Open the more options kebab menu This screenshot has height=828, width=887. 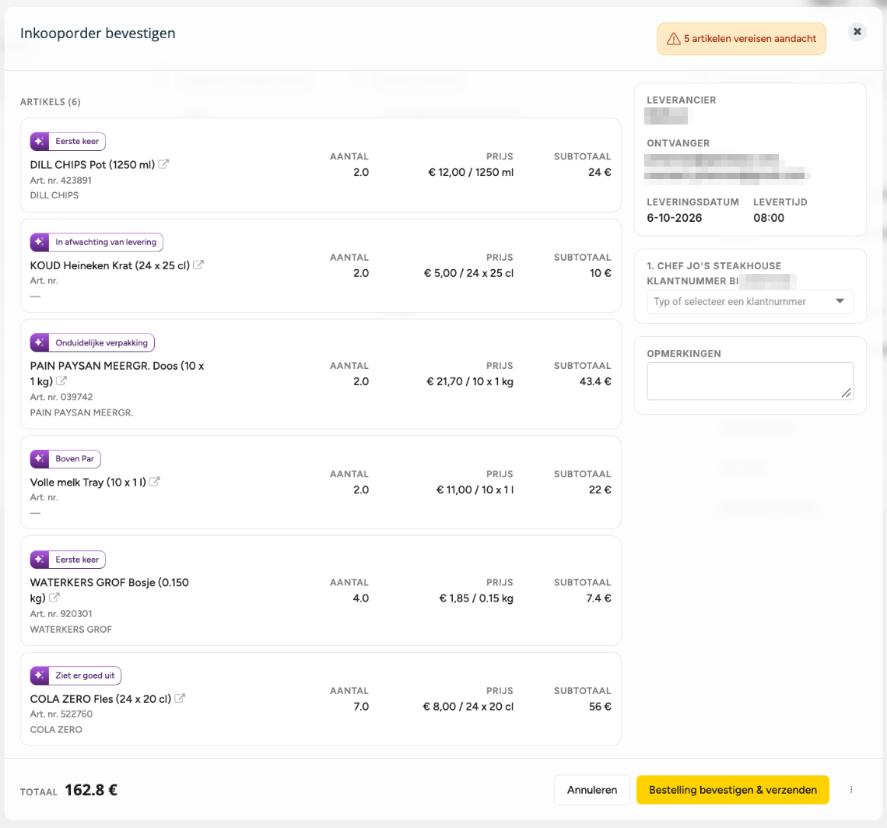851,790
